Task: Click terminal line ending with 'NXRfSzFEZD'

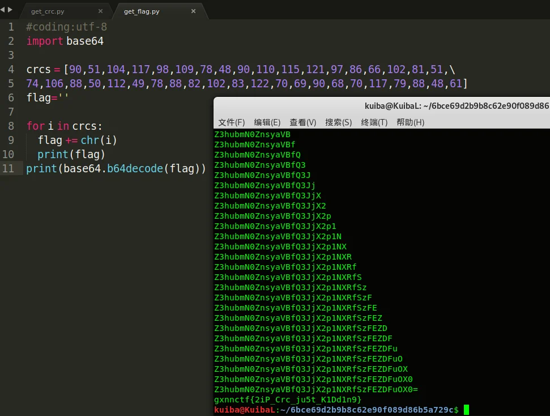Action: (x=301, y=328)
